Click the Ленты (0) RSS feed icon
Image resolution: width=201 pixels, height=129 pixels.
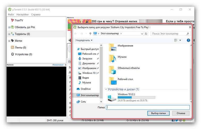tap(12, 48)
